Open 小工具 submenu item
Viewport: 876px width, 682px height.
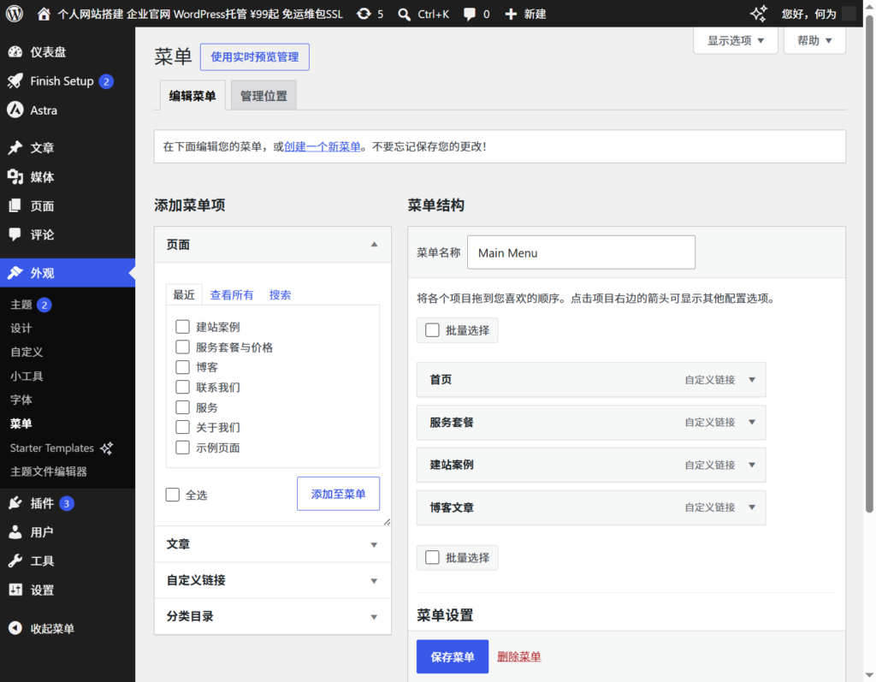point(27,377)
